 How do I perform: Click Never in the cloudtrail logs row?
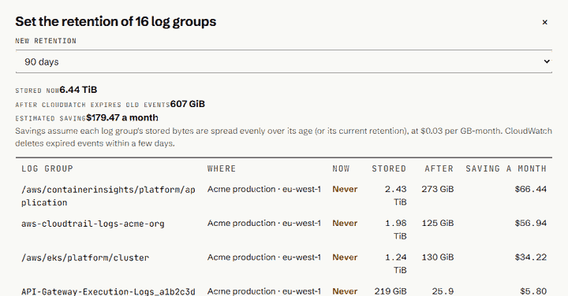pos(345,223)
